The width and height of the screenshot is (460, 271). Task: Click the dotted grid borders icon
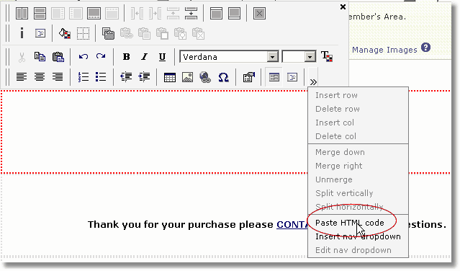click(83, 33)
